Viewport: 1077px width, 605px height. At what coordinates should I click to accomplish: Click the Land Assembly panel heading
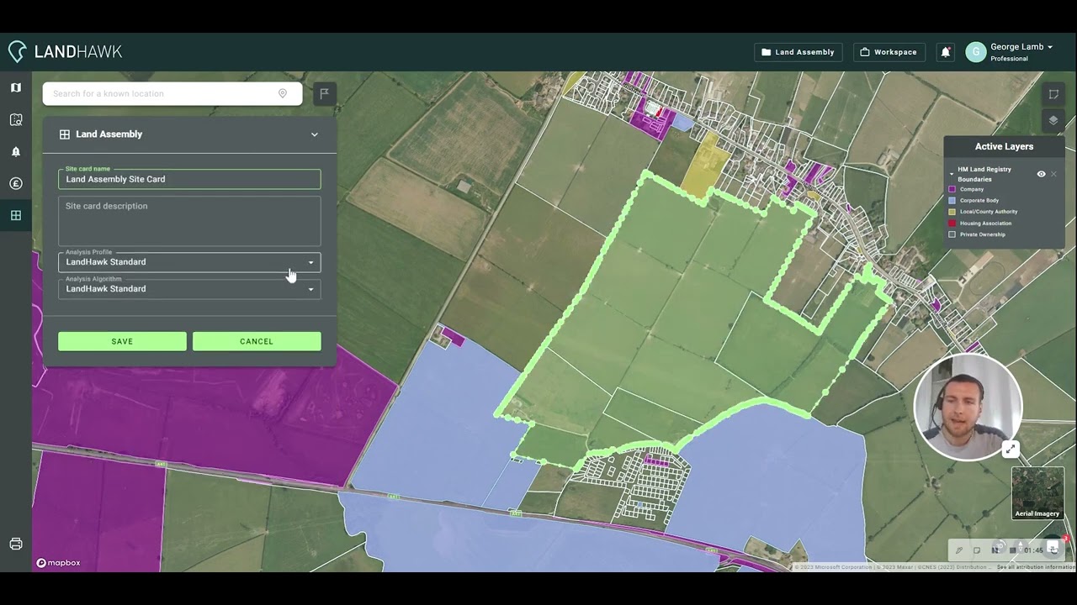tap(109, 134)
